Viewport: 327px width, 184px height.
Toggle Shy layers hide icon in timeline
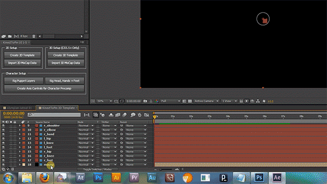coord(111,115)
